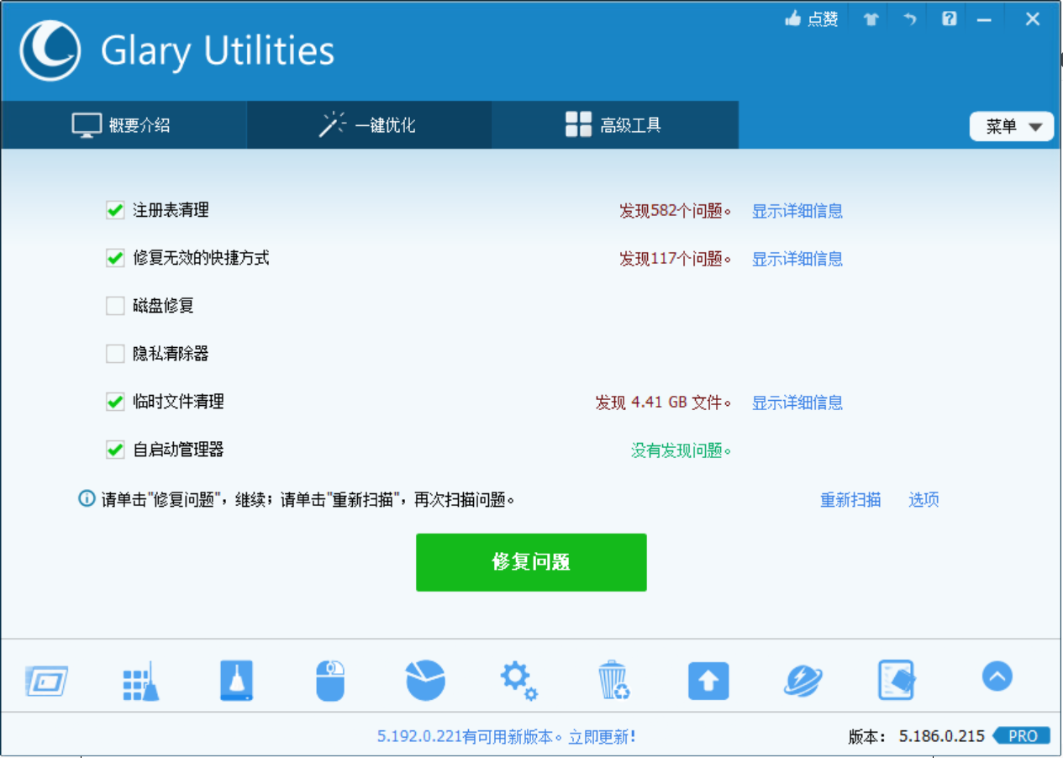Uncheck 修复无效的快捷方式 checkbox

pyautogui.click(x=115, y=258)
